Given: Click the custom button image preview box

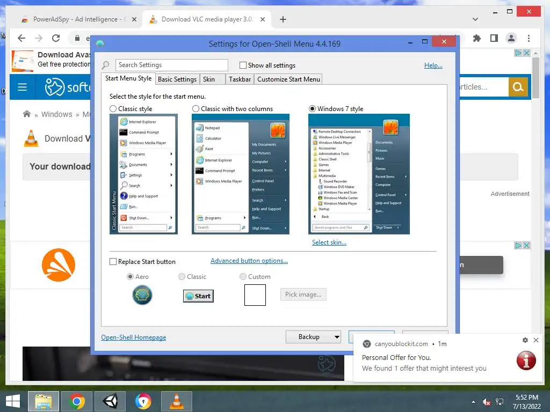Looking at the screenshot, I should pos(255,295).
